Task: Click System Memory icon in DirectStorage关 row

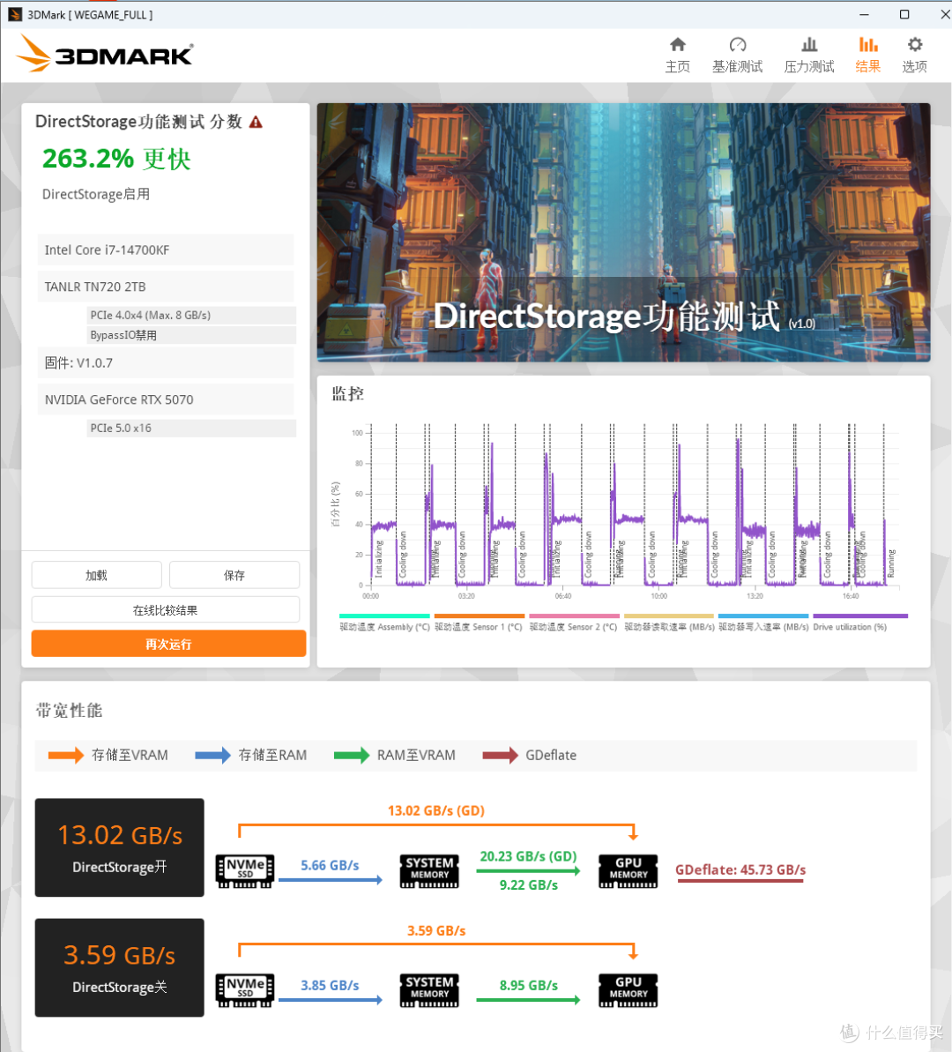Action: tap(429, 990)
